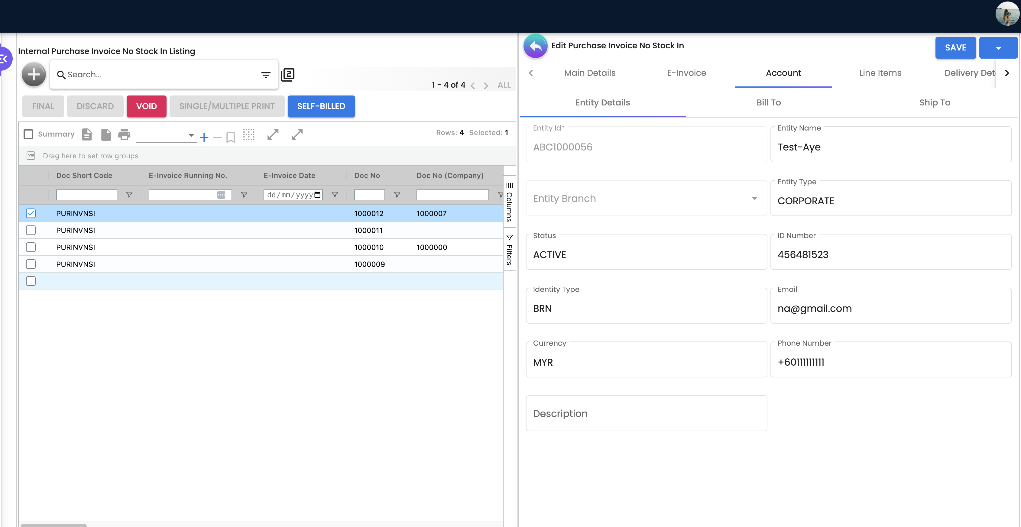
Task: Click the SAVE button
Action: click(x=955, y=48)
